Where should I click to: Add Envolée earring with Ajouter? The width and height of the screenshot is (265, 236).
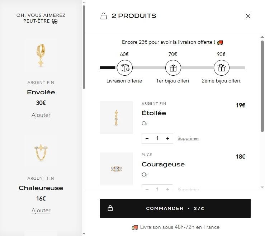point(41,115)
